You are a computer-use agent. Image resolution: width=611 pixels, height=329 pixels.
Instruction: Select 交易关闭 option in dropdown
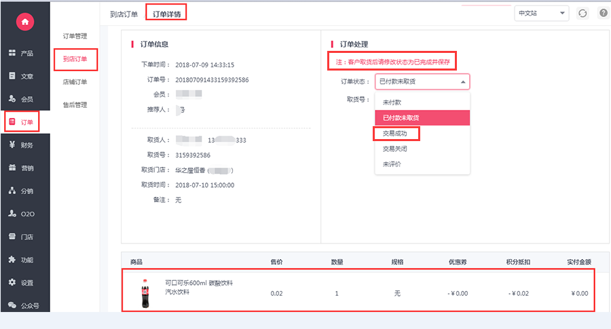pos(394,149)
